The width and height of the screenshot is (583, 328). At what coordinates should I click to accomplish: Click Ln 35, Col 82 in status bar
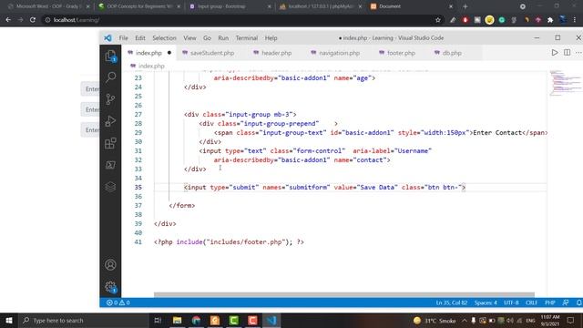[x=452, y=302]
